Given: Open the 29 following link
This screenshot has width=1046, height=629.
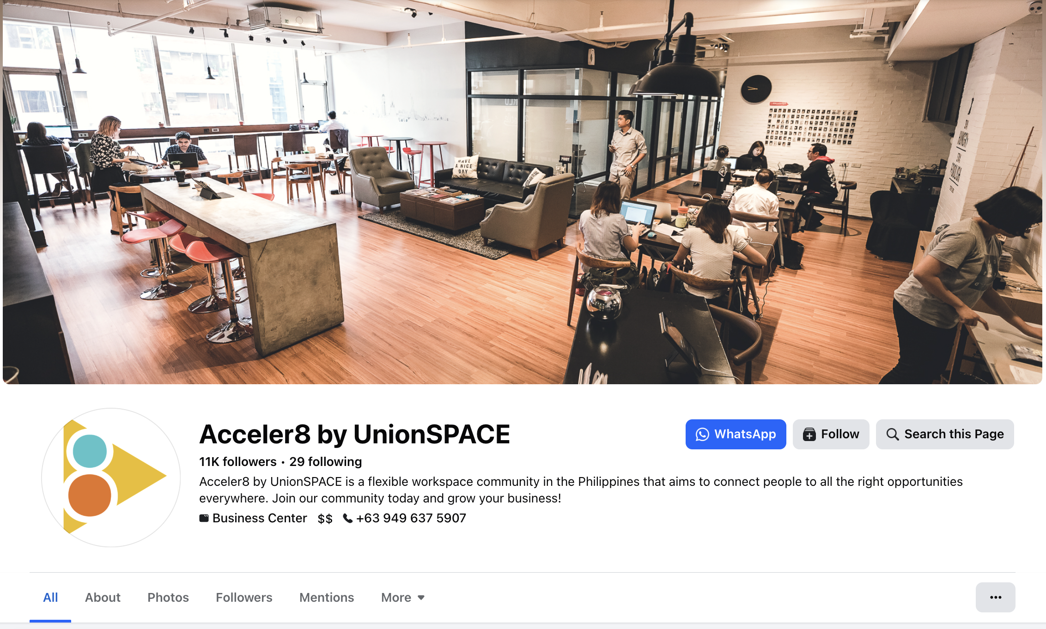Looking at the screenshot, I should [326, 462].
